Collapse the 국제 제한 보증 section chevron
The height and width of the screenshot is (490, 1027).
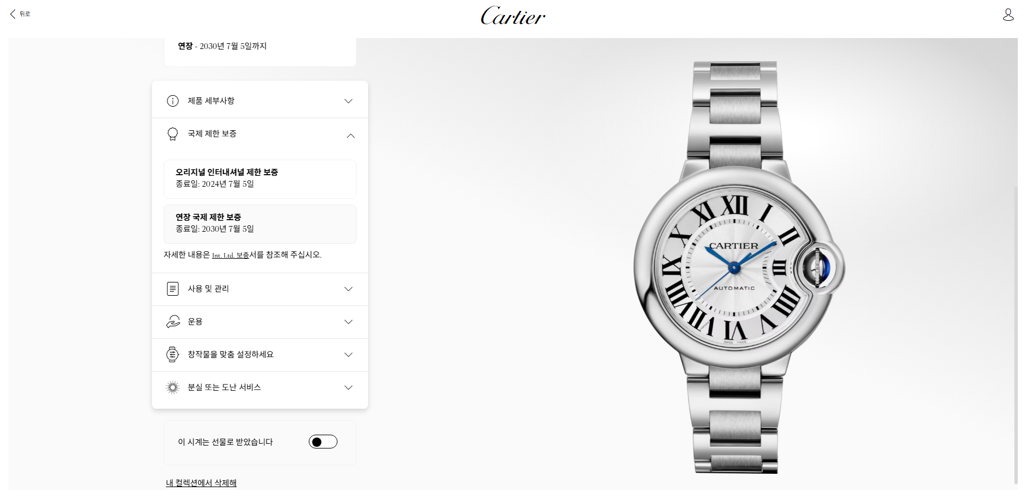tap(350, 136)
